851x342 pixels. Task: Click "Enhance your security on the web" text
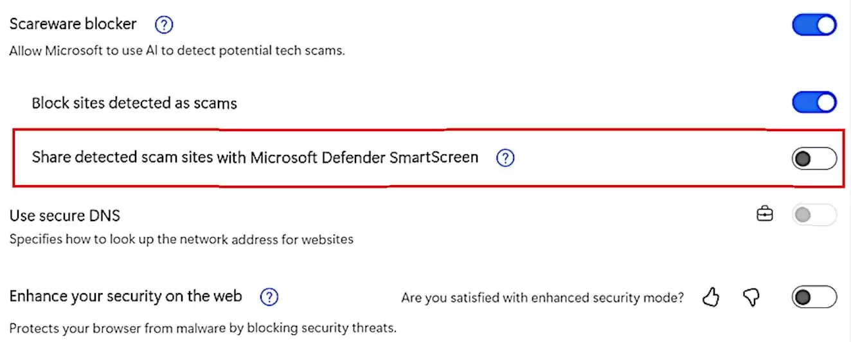coord(126,296)
